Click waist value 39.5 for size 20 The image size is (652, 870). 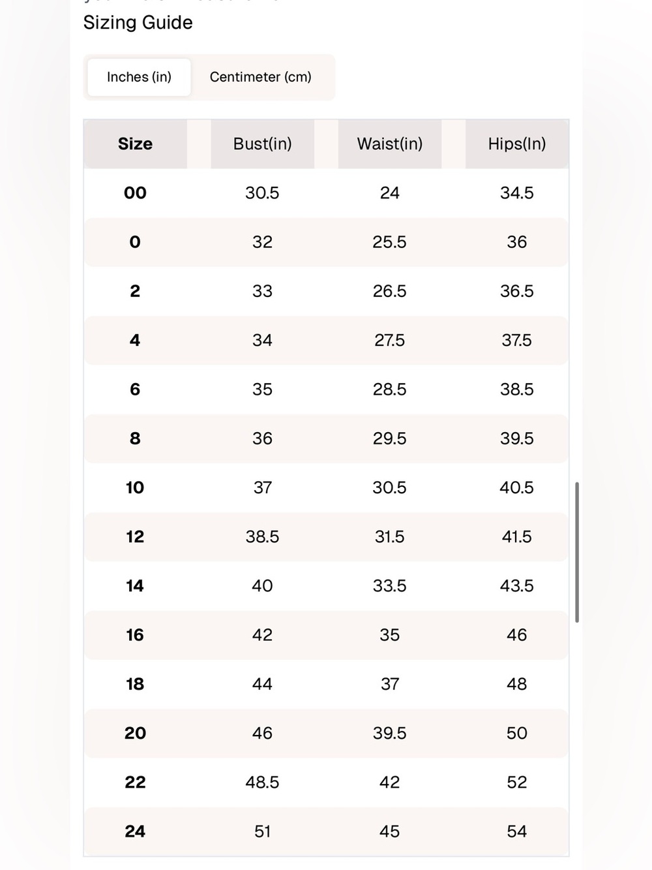[390, 733]
